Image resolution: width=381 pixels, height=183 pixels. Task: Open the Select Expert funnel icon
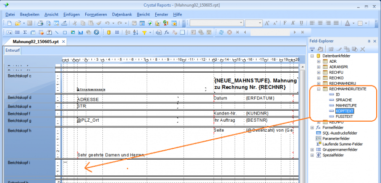[145, 32]
